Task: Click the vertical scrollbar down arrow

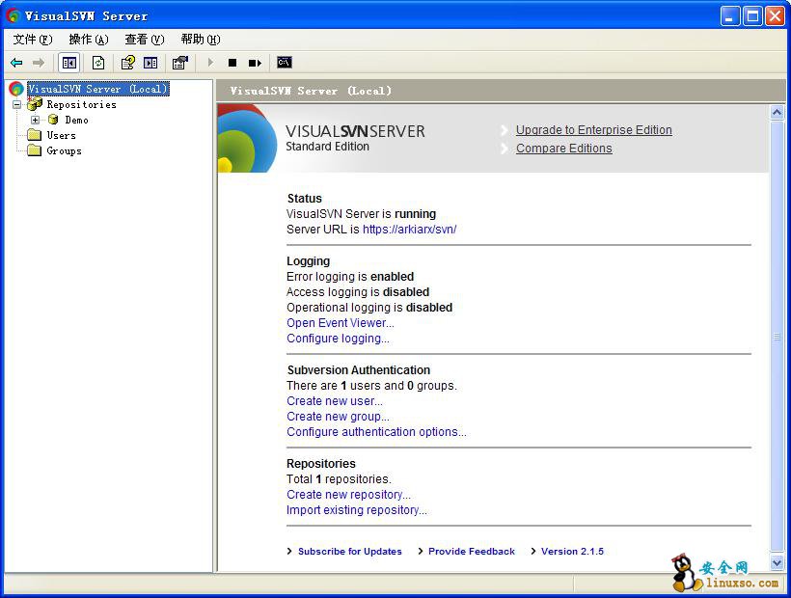Action: tap(777, 562)
